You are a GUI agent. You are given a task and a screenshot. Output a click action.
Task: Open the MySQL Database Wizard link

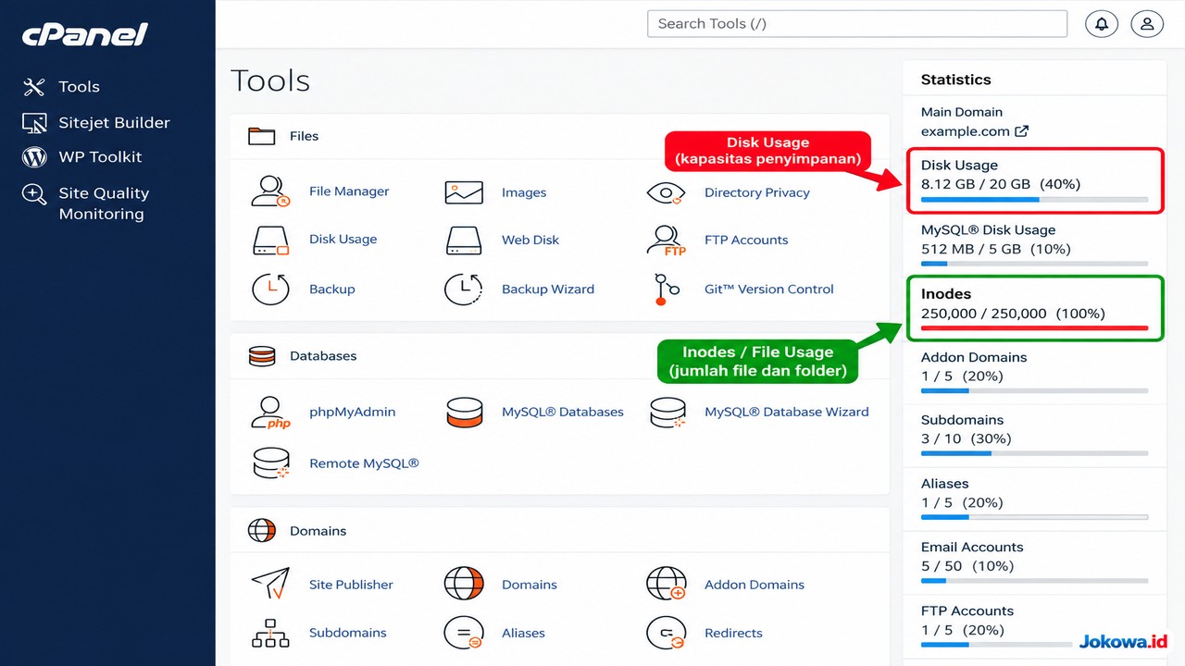(x=787, y=413)
